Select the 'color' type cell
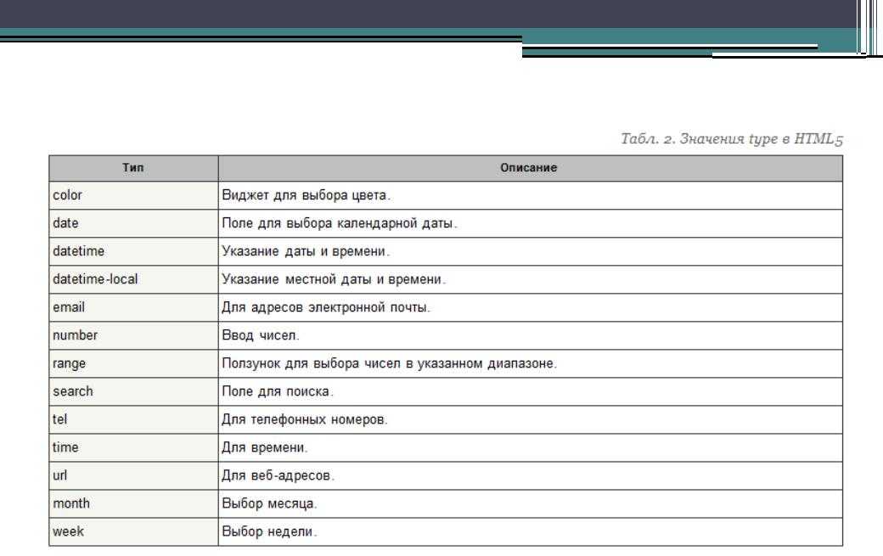883x556 pixels. (x=133, y=195)
